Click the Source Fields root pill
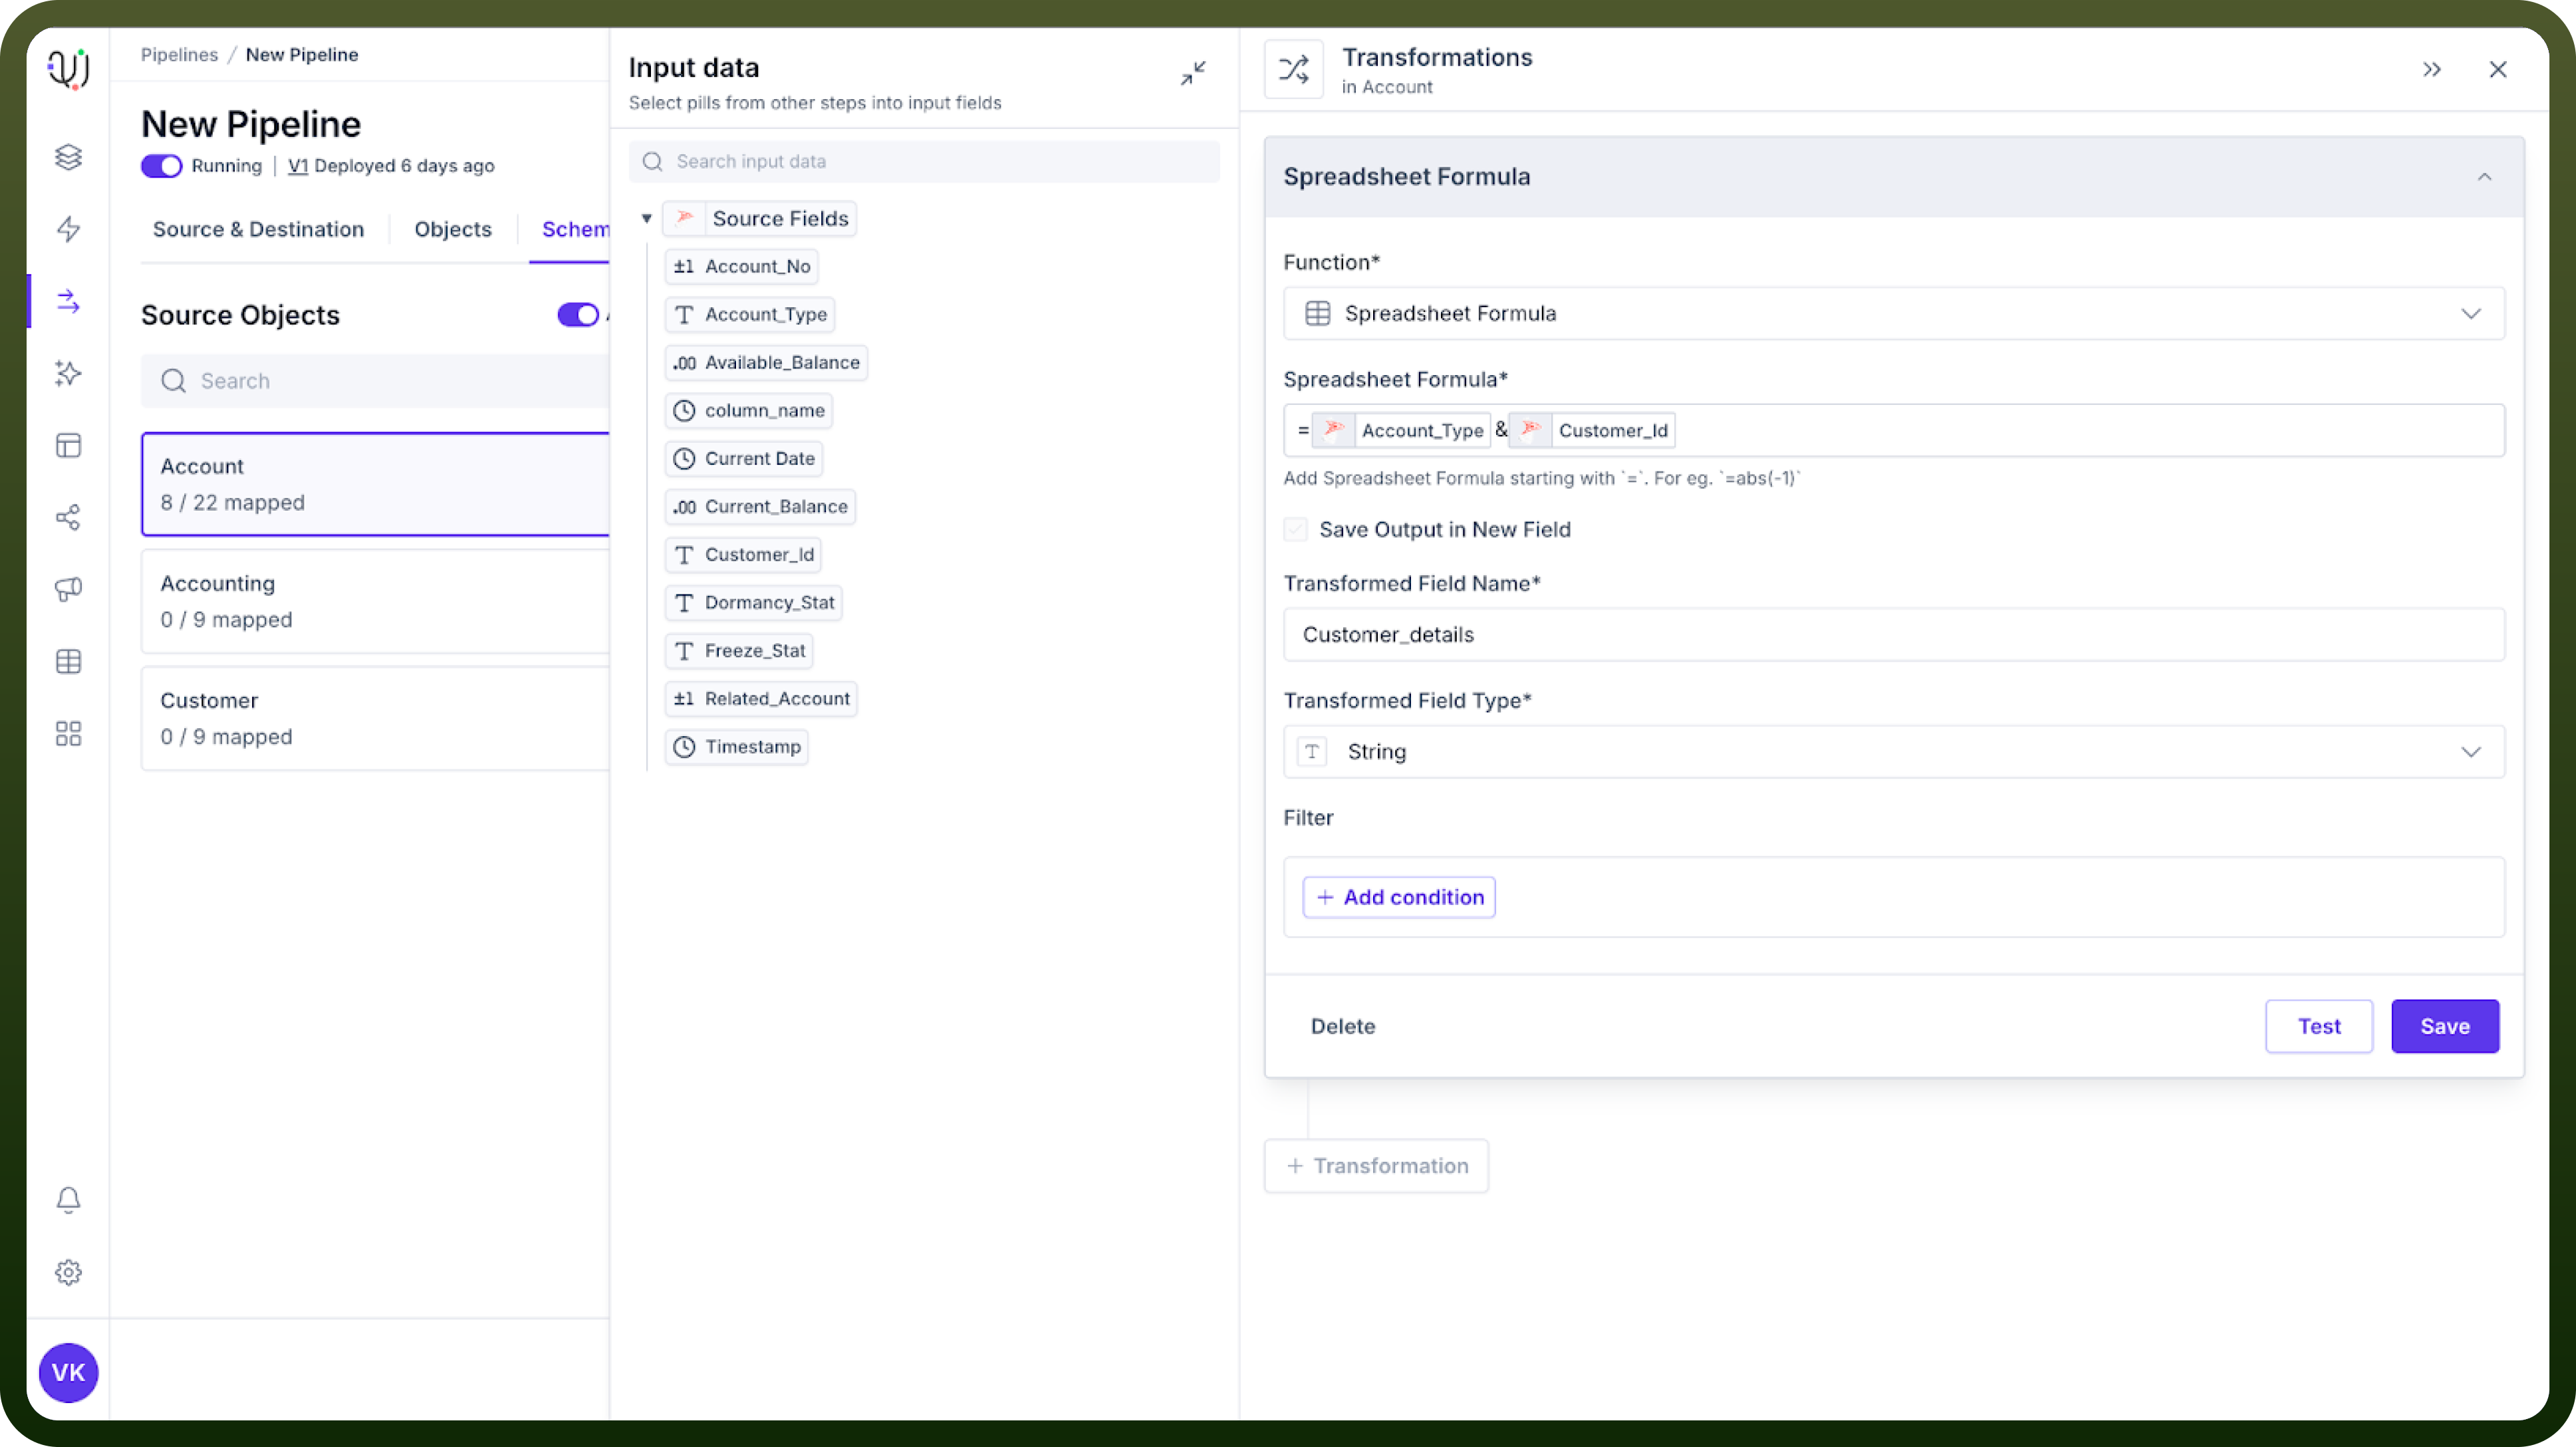 [x=759, y=218]
